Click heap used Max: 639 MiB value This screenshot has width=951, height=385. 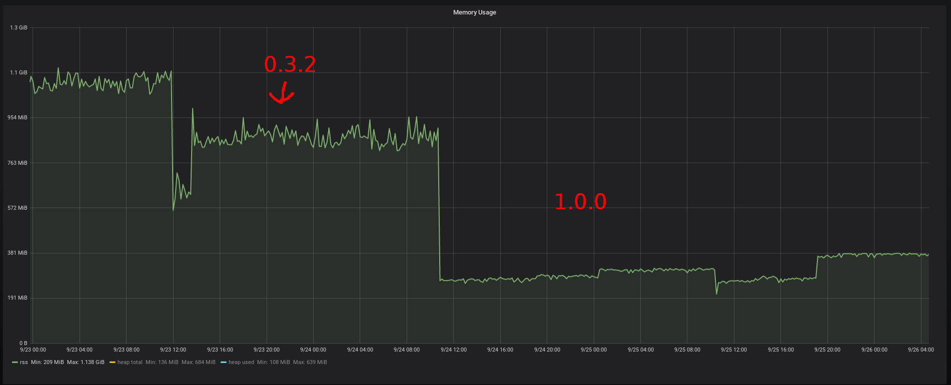pos(310,363)
